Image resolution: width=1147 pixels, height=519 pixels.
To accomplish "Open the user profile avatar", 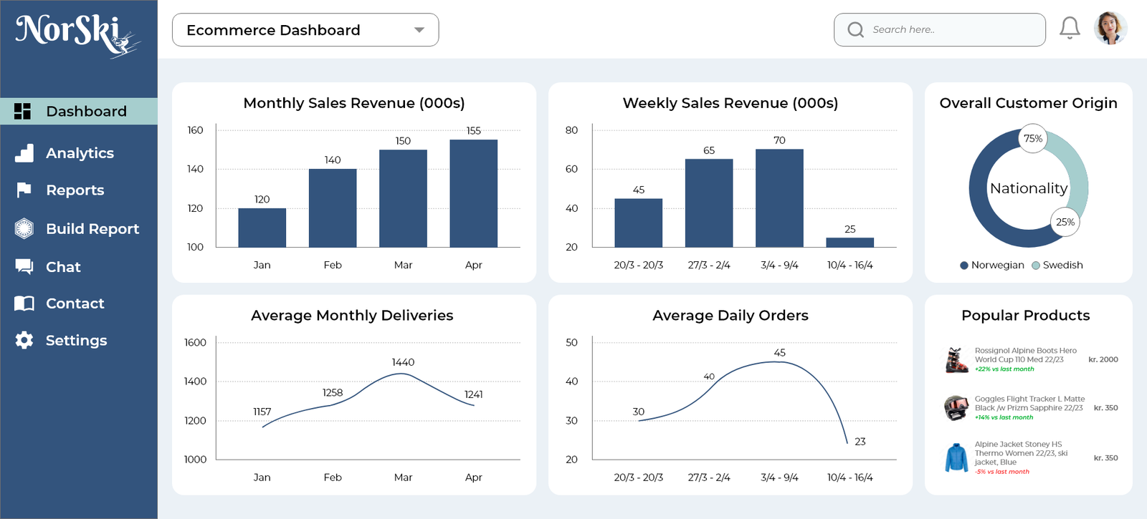I will pos(1110,29).
